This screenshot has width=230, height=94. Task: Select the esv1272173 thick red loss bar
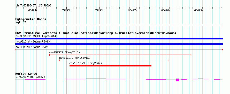(110, 66)
